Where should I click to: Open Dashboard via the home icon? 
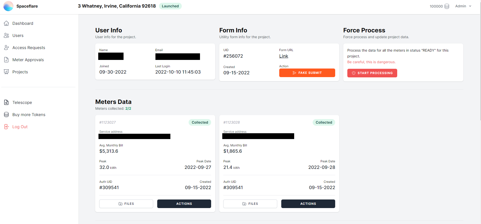coord(7,23)
